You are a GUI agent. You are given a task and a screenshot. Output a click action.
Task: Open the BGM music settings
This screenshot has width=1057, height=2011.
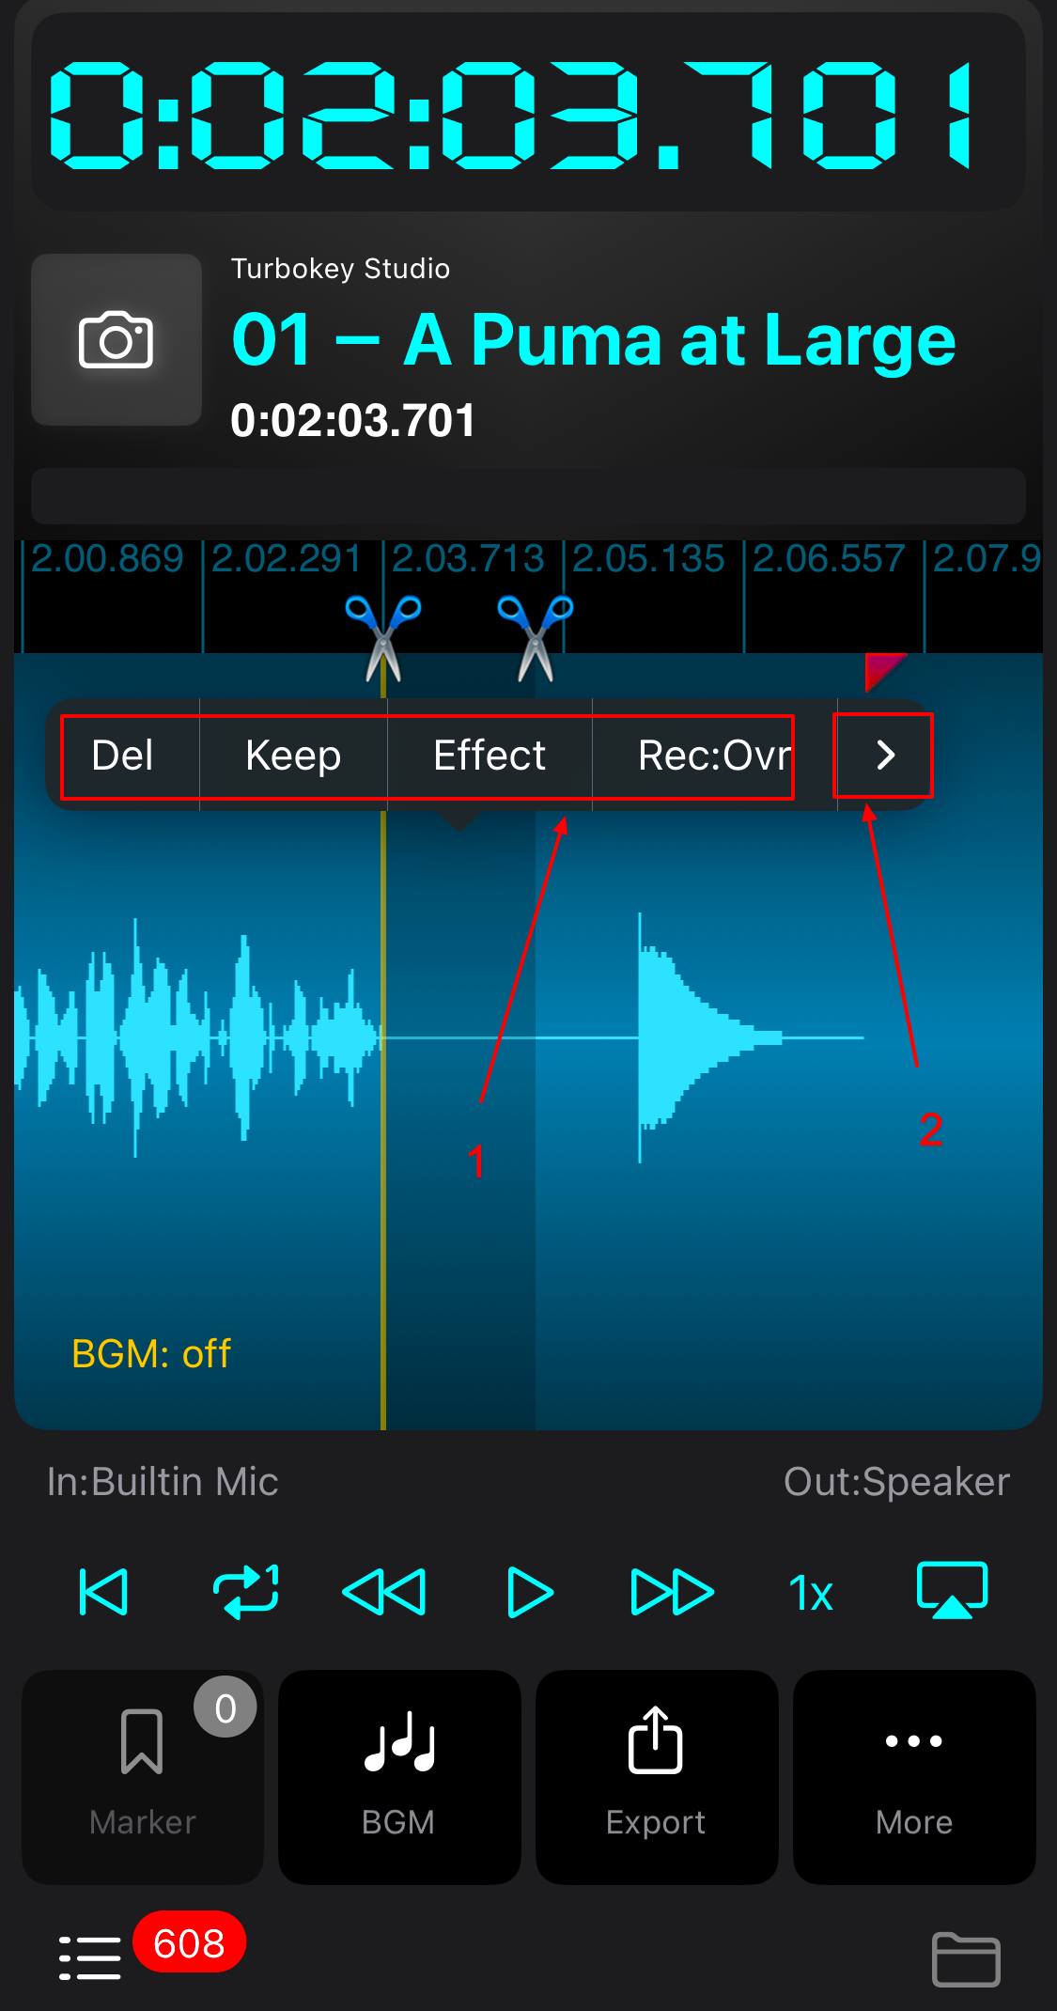click(399, 1777)
